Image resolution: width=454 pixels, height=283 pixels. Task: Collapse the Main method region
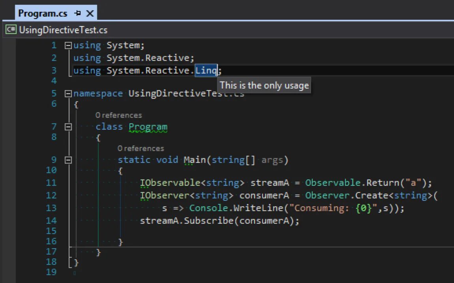coord(68,160)
